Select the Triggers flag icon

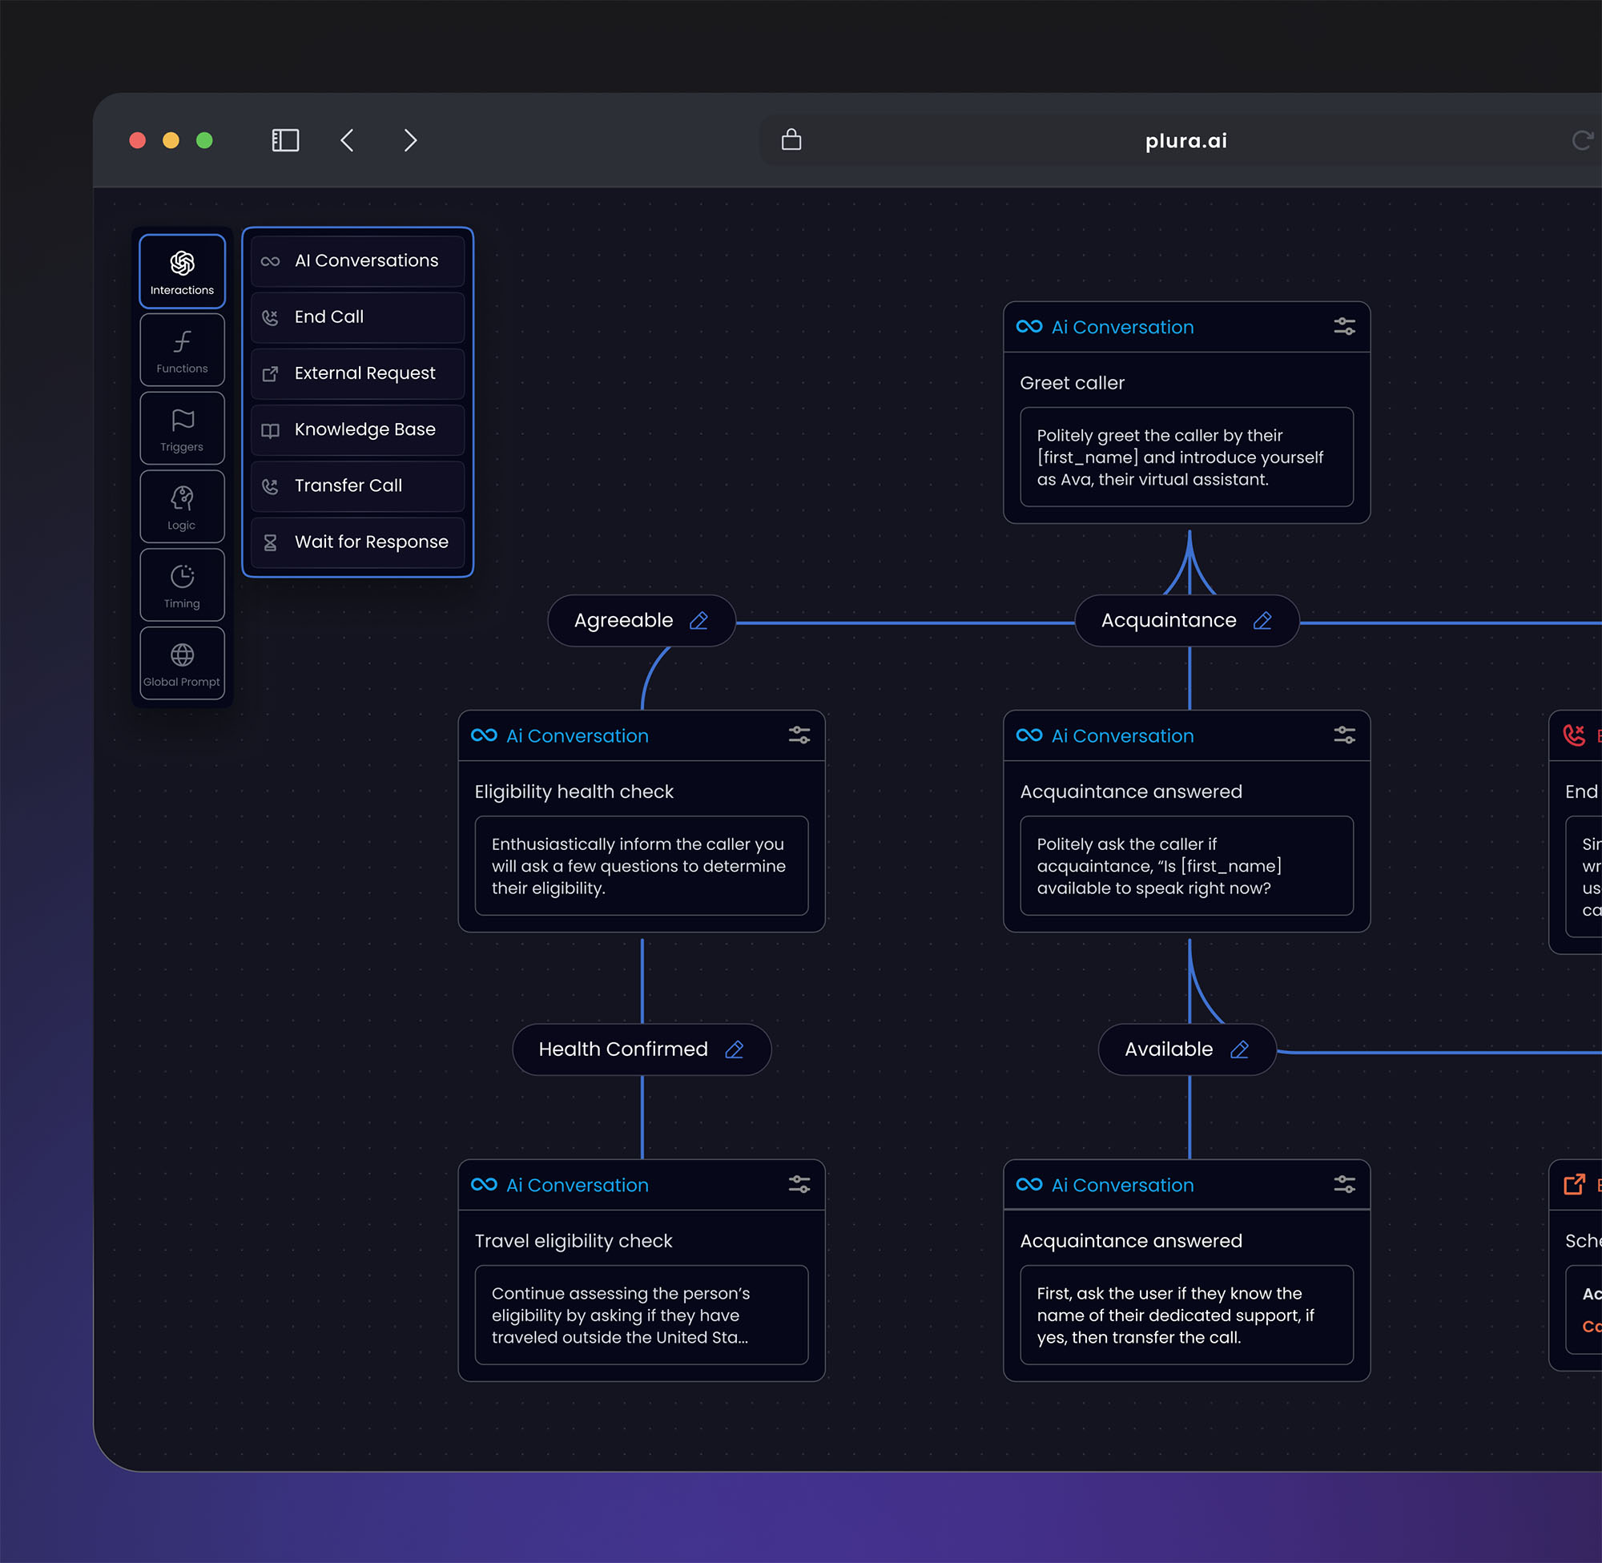(x=182, y=421)
